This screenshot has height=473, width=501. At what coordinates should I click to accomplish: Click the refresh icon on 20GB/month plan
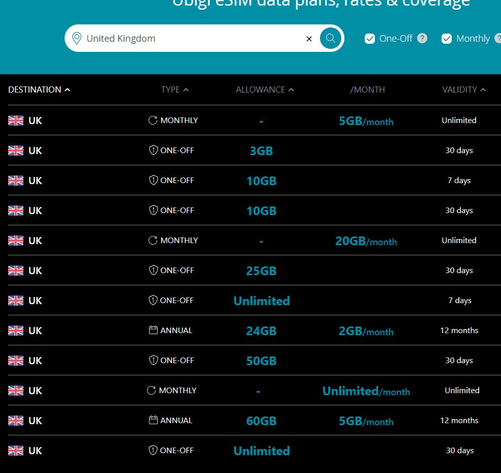pos(153,241)
